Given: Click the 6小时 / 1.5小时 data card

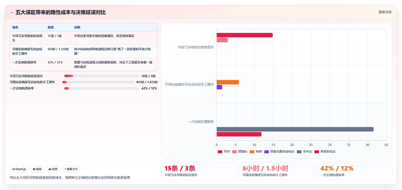Looking at the screenshot, I should 277,171.
